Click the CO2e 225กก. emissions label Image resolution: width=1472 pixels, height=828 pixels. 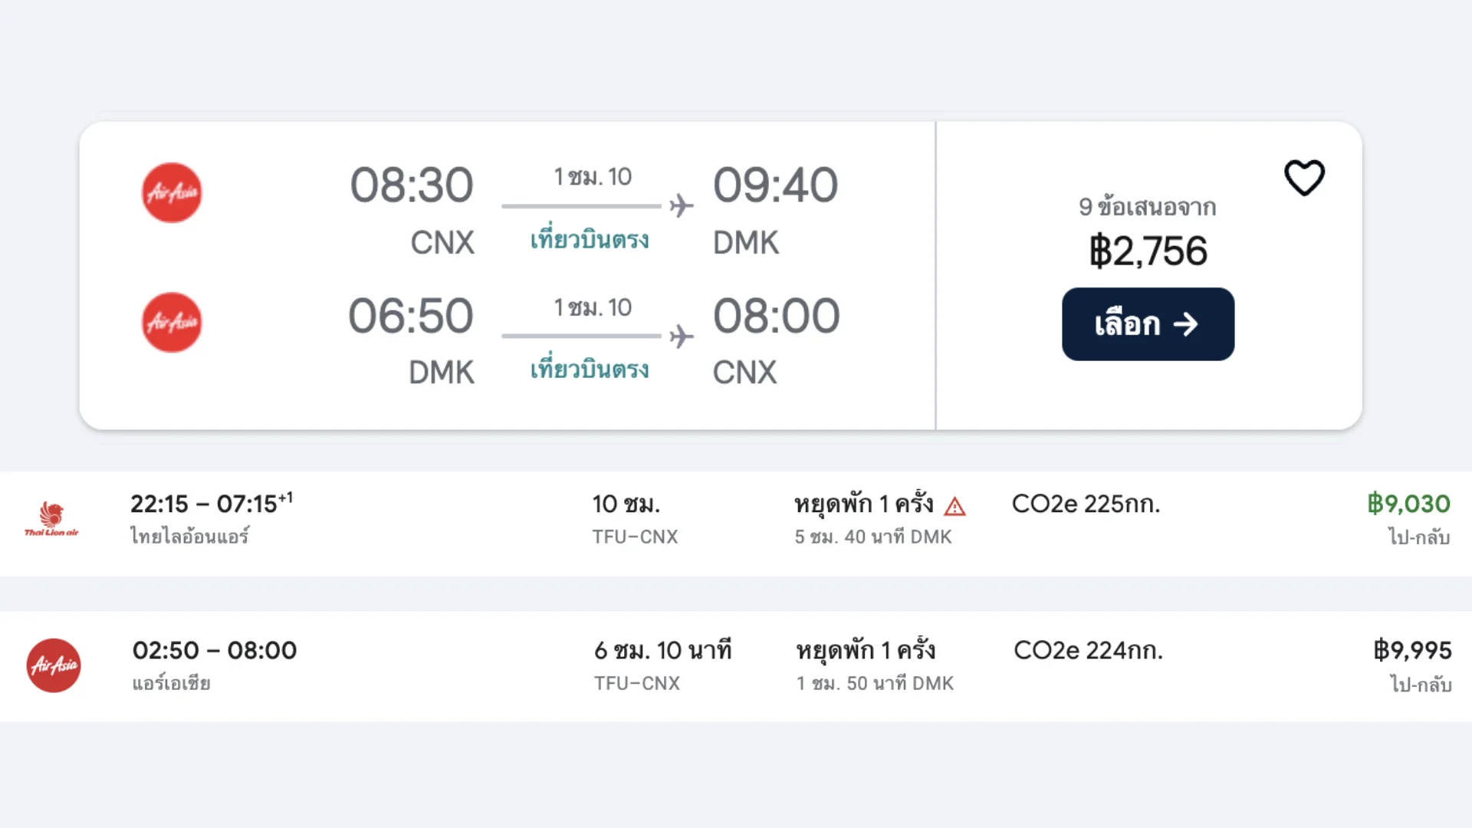pos(1086,504)
